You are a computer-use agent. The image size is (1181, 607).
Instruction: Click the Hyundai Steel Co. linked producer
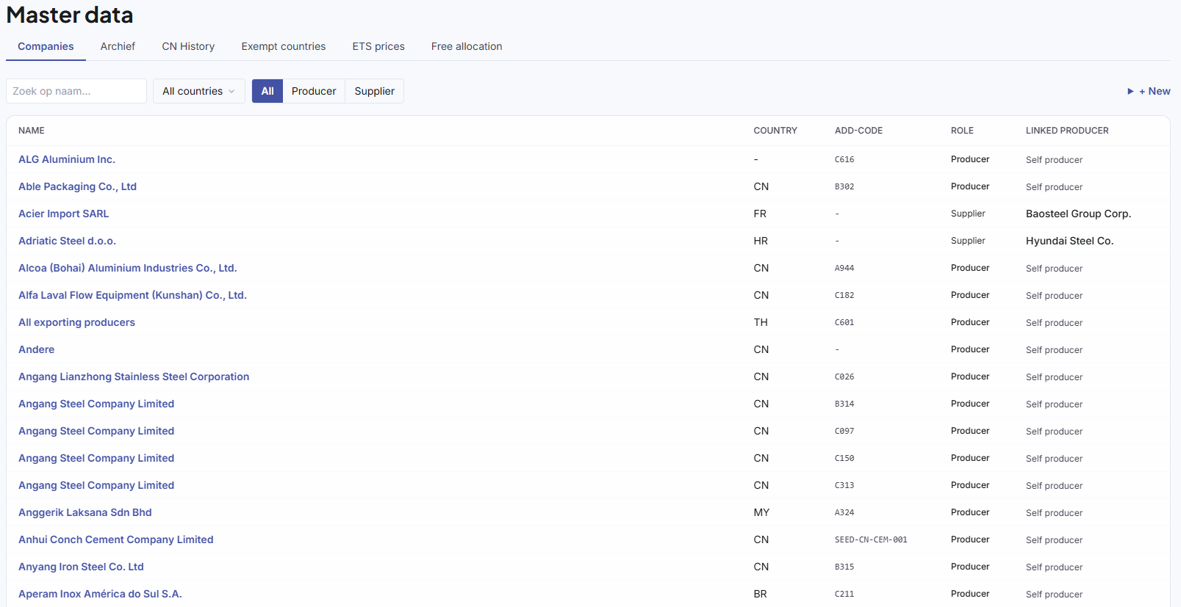coord(1069,241)
